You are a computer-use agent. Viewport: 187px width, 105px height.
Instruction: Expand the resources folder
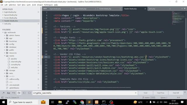[5, 53]
